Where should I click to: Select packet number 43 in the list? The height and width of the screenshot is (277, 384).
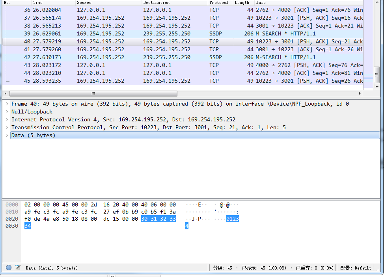(118, 65)
